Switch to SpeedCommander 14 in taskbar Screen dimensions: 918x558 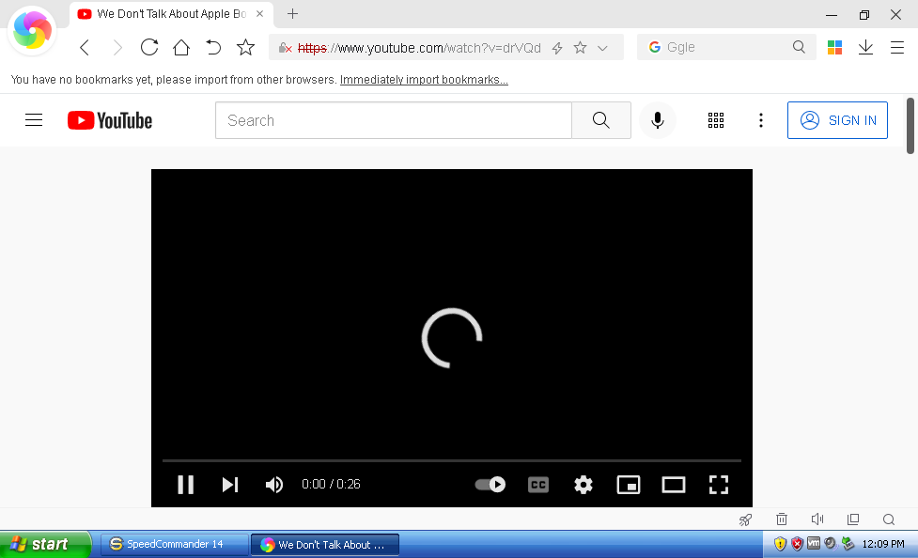tap(174, 545)
